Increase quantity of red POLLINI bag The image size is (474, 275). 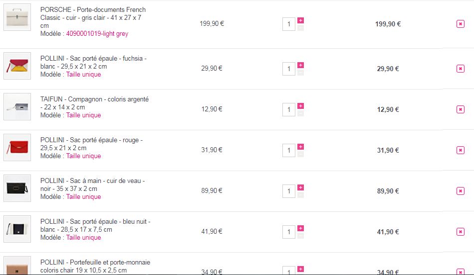pyautogui.click(x=300, y=147)
